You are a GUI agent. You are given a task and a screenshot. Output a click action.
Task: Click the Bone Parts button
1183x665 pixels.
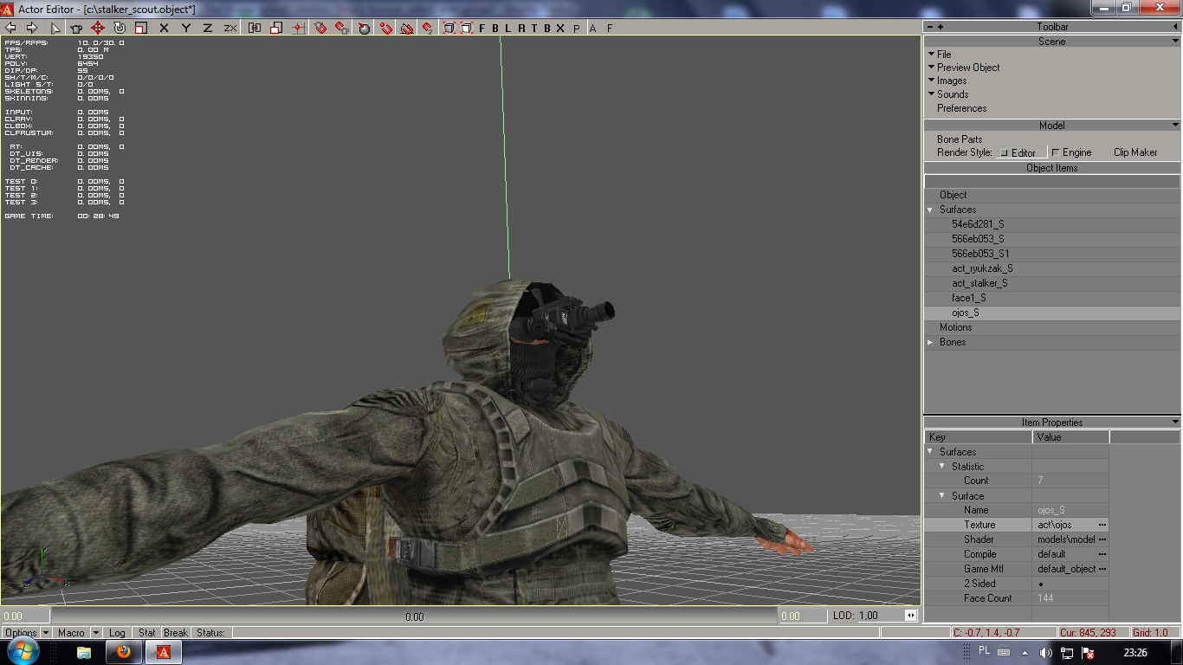coord(960,139)
